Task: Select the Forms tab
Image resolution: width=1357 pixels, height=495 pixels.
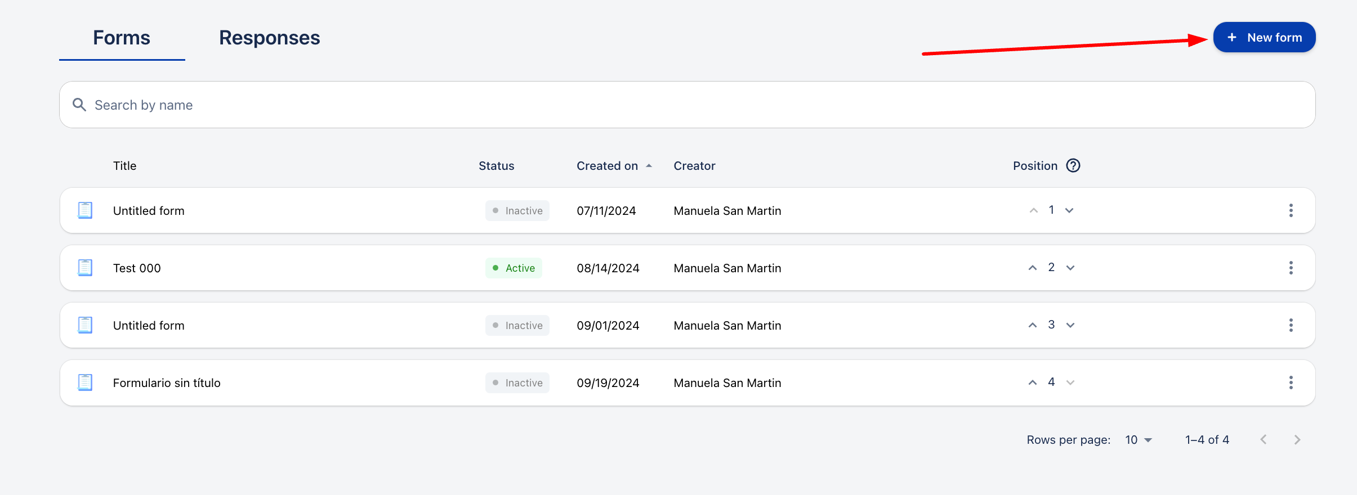Action: pos(122,38)
